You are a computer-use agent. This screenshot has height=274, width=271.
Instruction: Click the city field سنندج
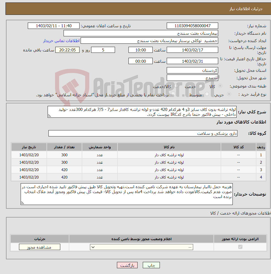[192, 78]
